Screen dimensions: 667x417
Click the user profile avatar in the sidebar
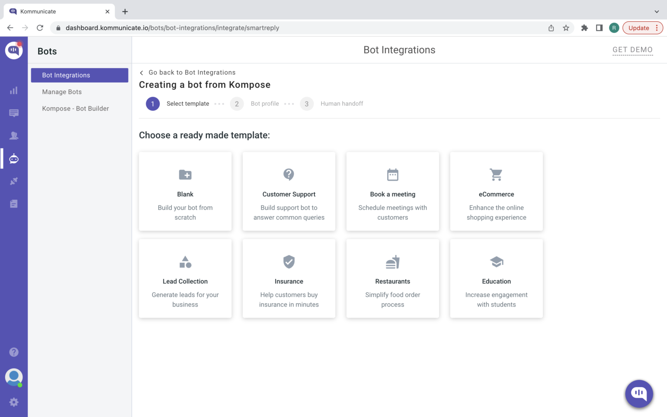tap(14, 377)
